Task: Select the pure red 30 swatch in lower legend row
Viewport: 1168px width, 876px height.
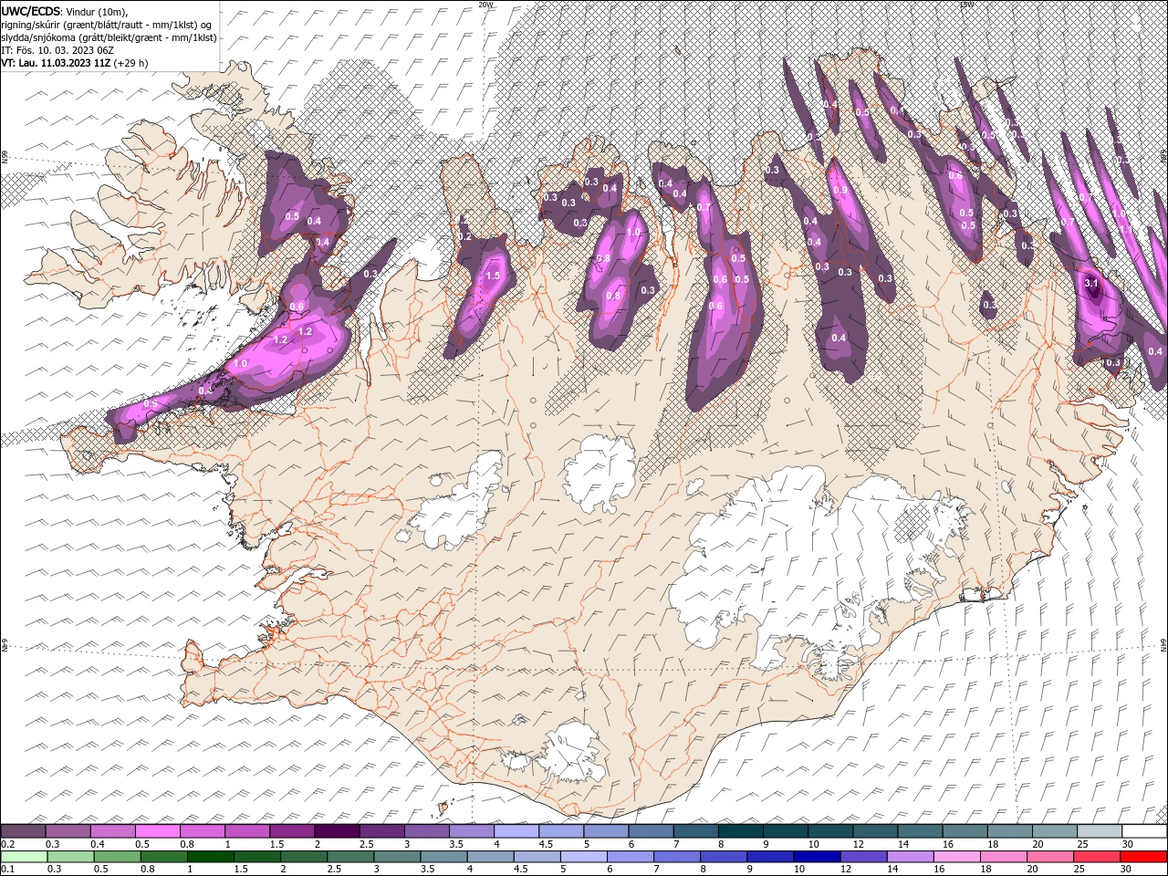Action: tap(1143, 857)
